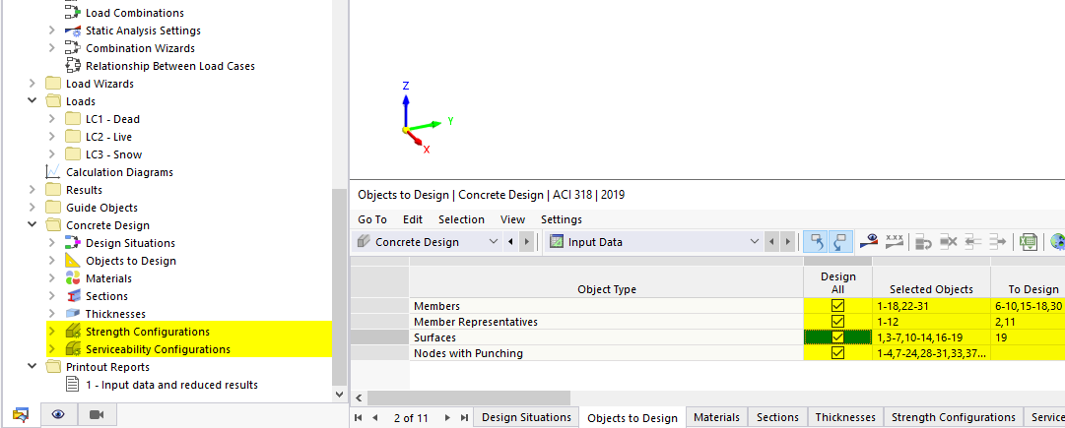Go to the next table page

pyautogui.click(x=447, y=418)
